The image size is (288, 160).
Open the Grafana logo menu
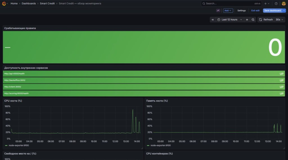[x=4, y=3]
